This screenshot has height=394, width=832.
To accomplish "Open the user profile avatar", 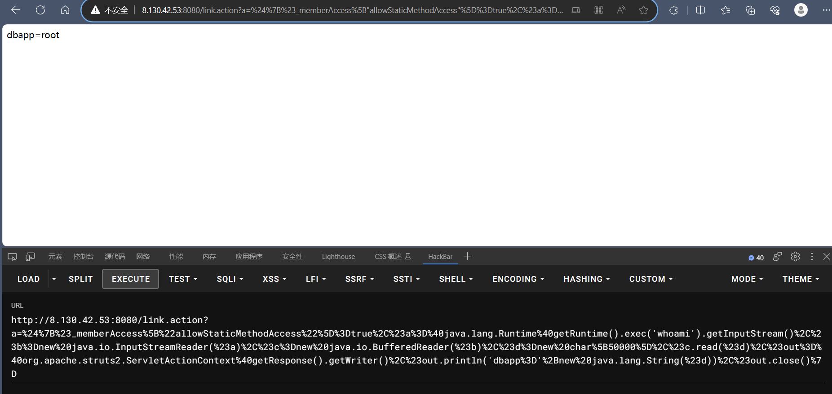I will pos(801,10).
